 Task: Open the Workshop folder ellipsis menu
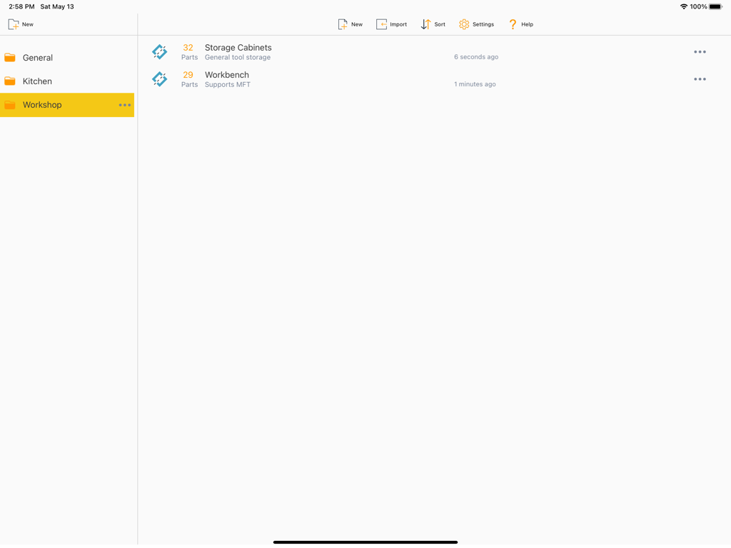pos(125,105)
